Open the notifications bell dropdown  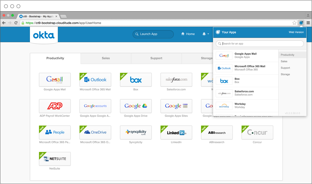pyautogui.click(x=205, y=34)
